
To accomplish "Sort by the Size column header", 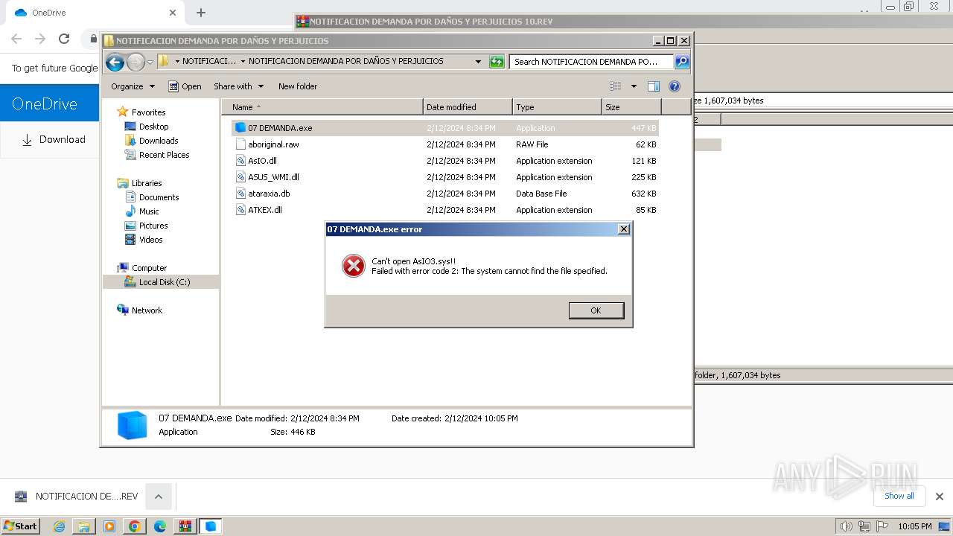I will 631,107.
